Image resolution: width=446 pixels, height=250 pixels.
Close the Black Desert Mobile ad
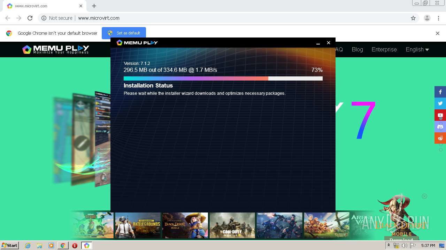(424, 196)
